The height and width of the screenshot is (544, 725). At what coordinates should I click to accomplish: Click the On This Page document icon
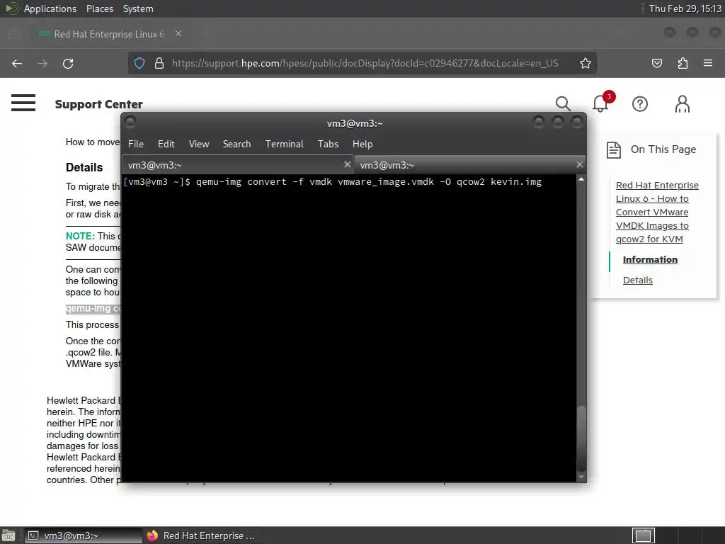tap(614, 150)
